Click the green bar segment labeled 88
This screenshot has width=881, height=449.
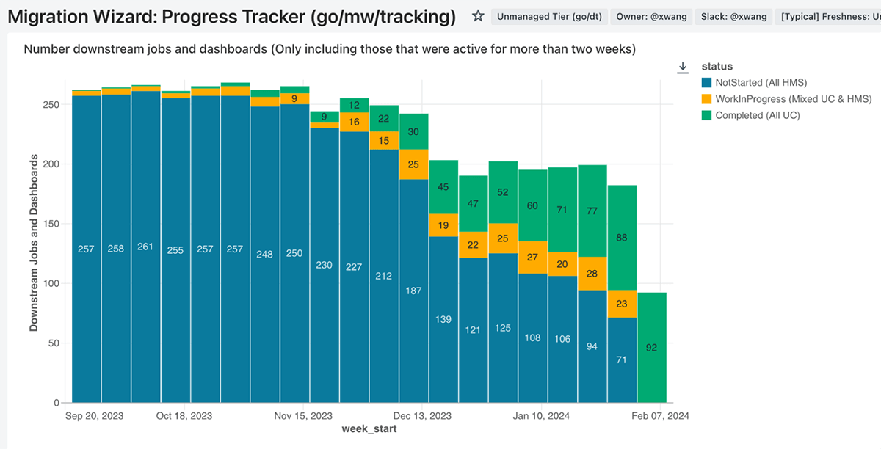[x=622, y=238]
